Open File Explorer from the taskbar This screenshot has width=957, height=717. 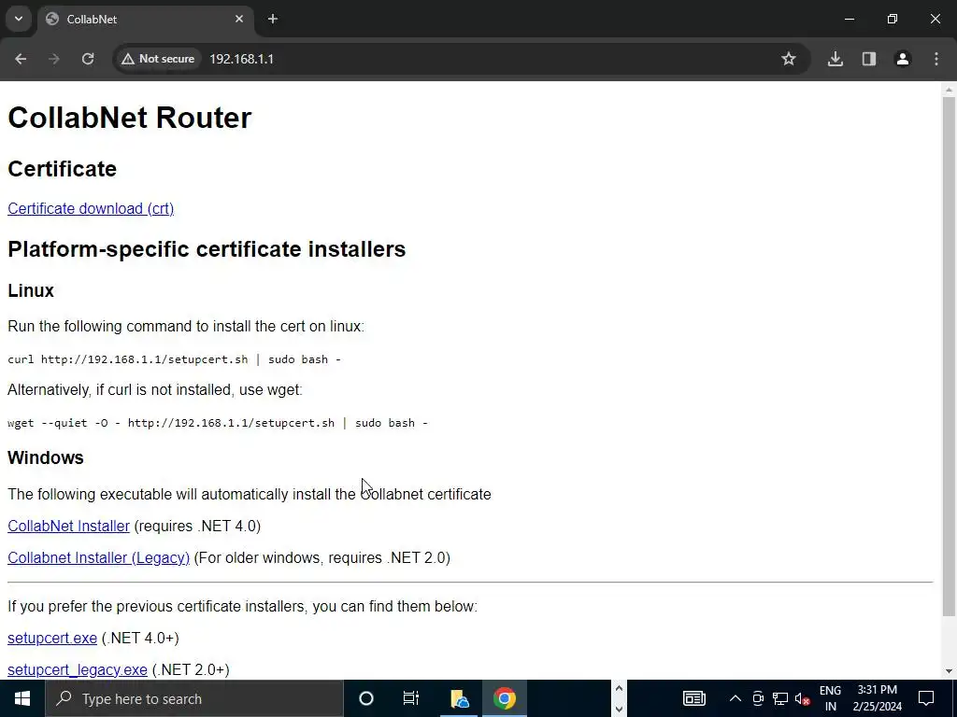459,698
